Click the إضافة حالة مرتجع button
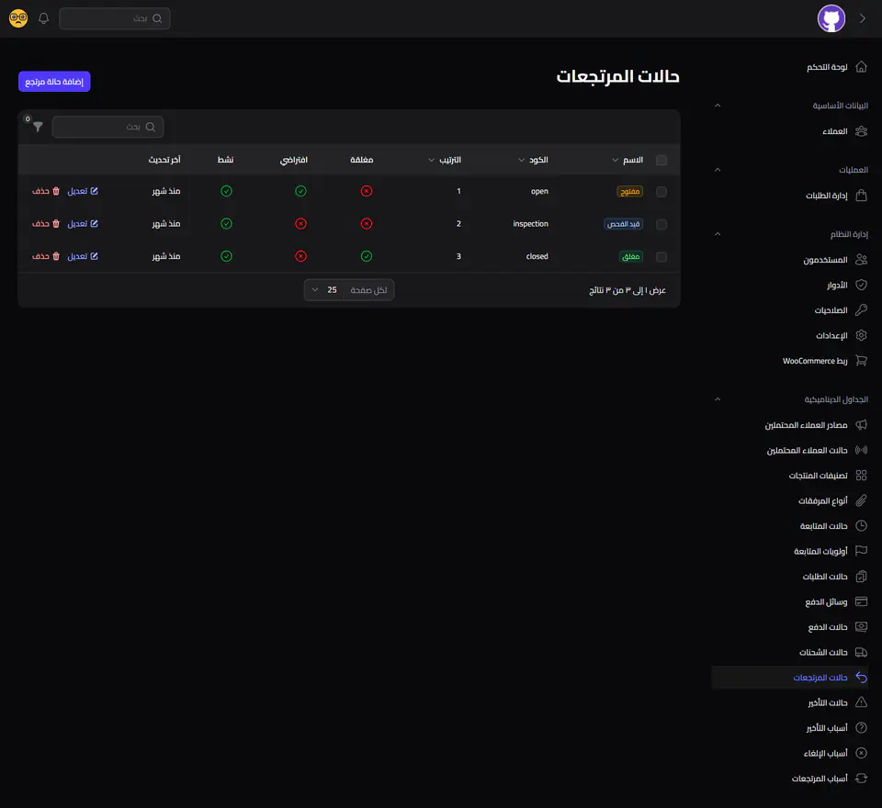The height and width of the screenshot is (808, 882). (54, 82)
